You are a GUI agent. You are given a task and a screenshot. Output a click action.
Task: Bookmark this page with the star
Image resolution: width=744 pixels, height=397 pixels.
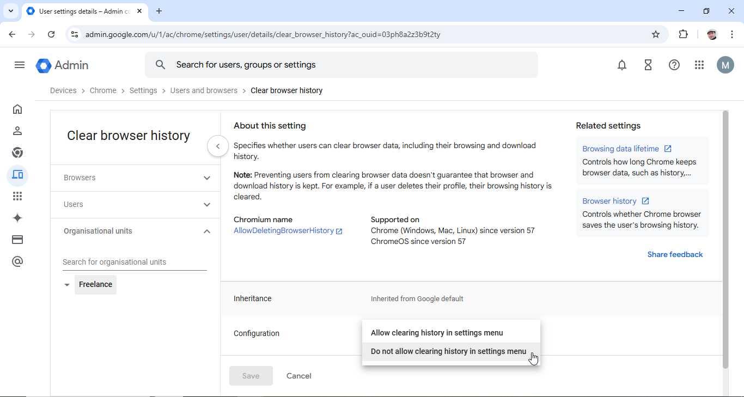[656, 34]
